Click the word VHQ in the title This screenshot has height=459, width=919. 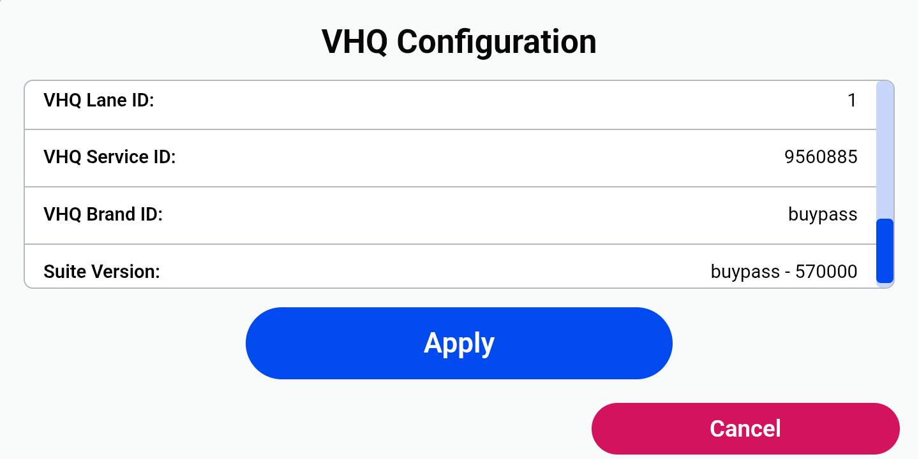click(x=354, y=41)
